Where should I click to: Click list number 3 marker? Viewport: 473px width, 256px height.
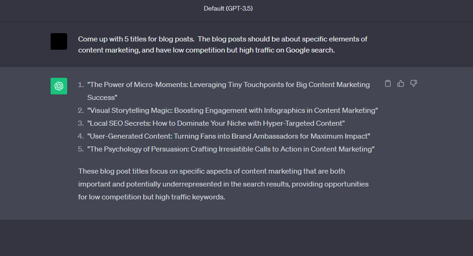coord(81,123)
